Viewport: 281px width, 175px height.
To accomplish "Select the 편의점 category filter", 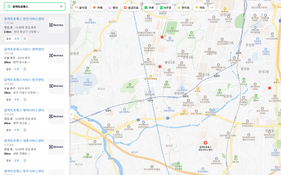I will click(183, 8).
